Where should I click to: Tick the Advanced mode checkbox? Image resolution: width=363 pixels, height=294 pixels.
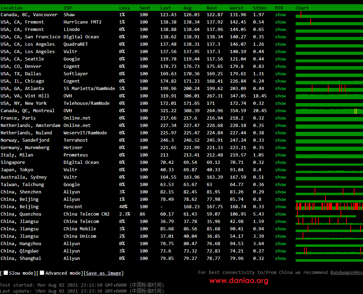(42, 273)
